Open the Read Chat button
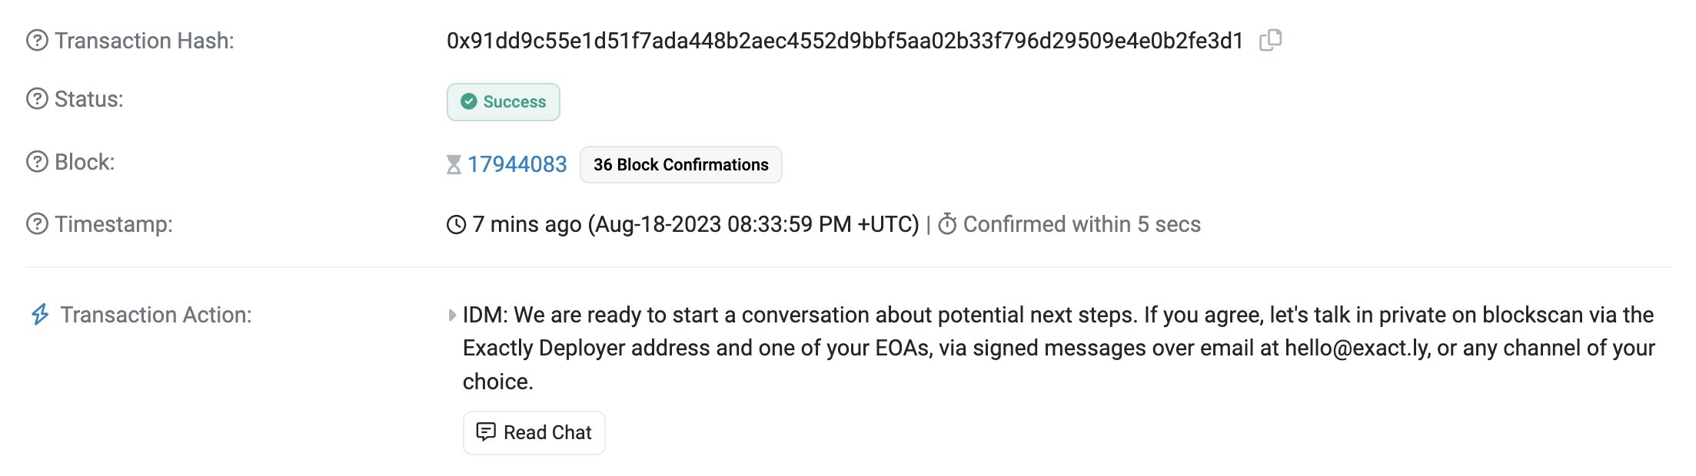 [534, 433]
